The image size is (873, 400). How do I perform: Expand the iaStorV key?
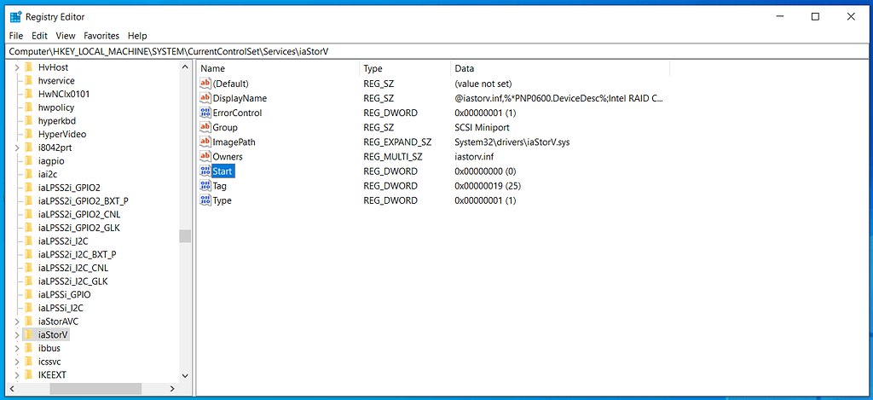17,335
